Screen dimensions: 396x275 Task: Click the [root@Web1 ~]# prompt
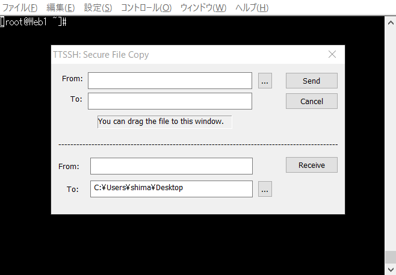(x=33, y=22)
